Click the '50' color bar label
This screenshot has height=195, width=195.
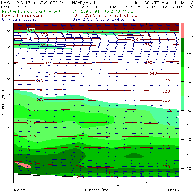pyautogui.click(x=189, y=110)
